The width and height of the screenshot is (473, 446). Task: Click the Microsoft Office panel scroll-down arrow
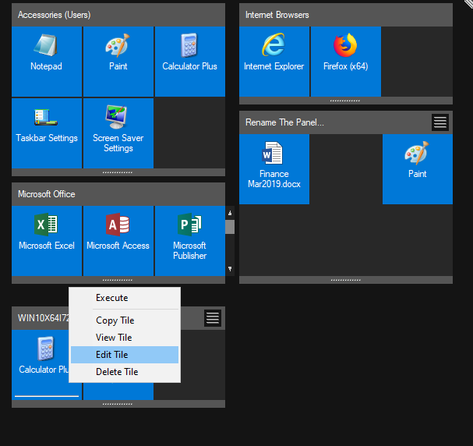[229, 269]
